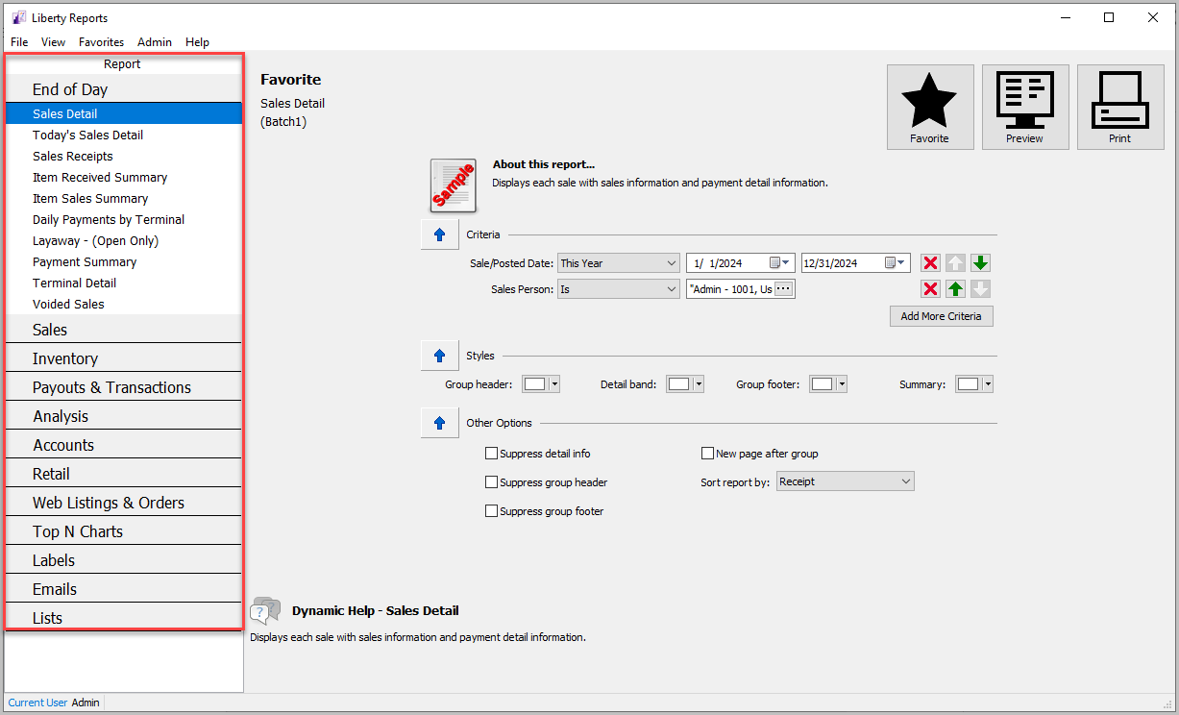This screenshot has width=1179, height=715.
Task: Click the End of Day category header
Action: pyautogui.click(x=123, y=88)
